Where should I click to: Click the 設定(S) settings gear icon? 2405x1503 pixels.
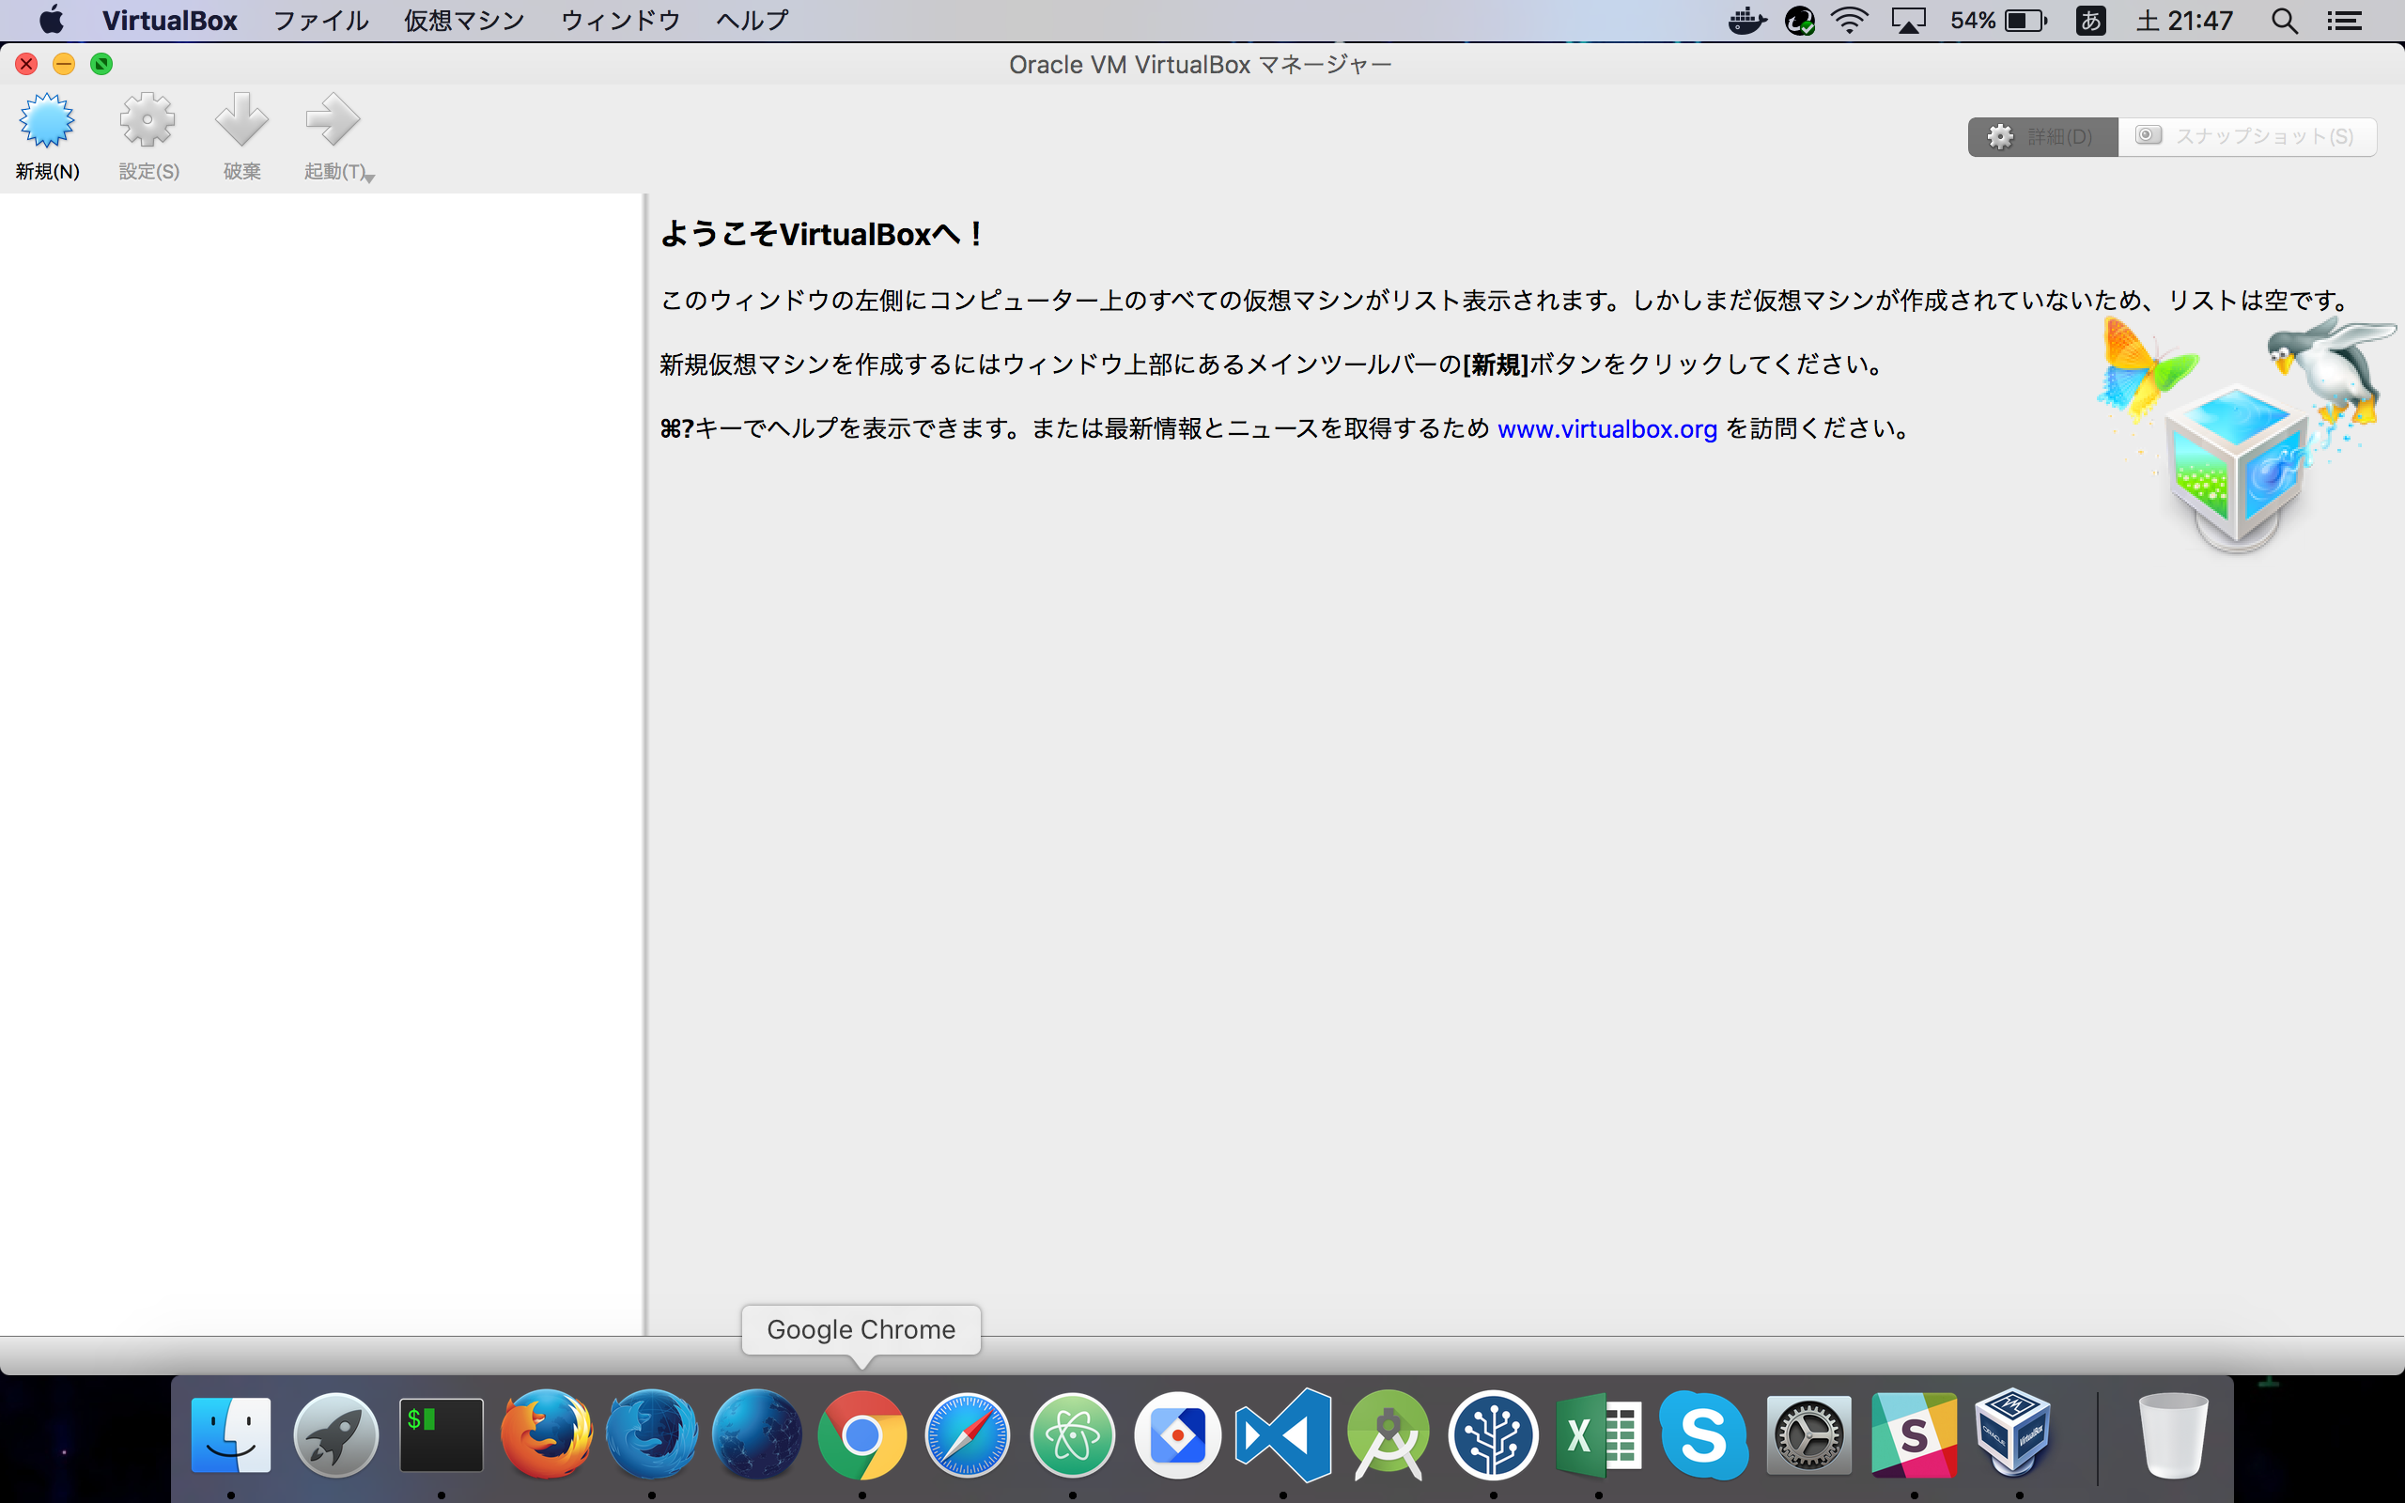tap(148, 121)
